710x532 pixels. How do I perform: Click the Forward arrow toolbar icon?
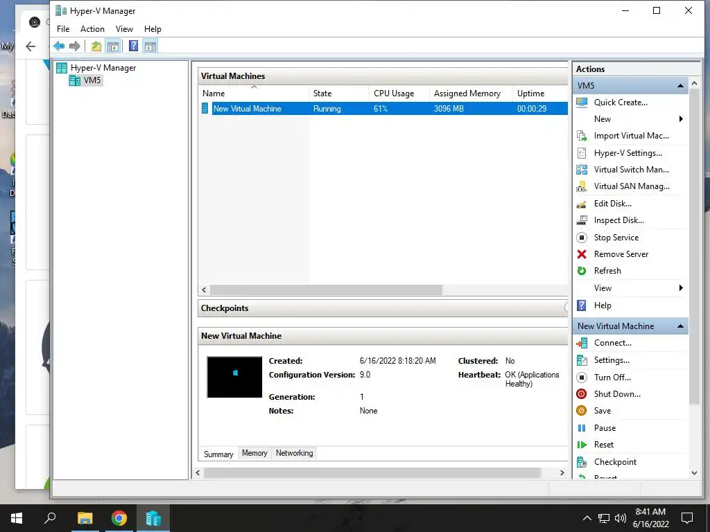coord(75,46)
